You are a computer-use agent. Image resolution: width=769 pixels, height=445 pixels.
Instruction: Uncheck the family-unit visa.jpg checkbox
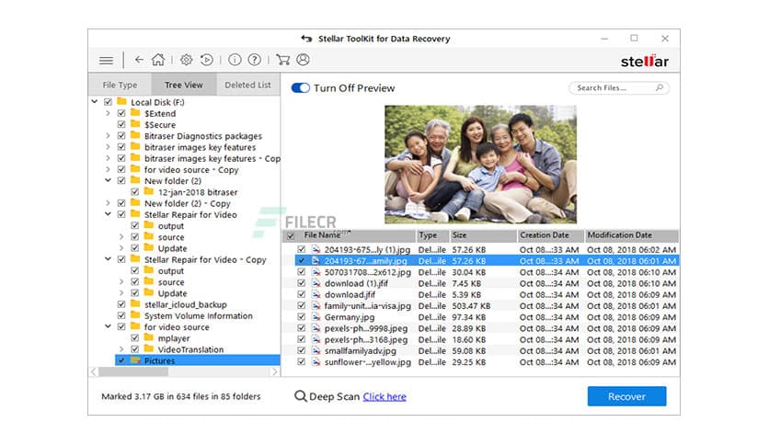(302, 306)
